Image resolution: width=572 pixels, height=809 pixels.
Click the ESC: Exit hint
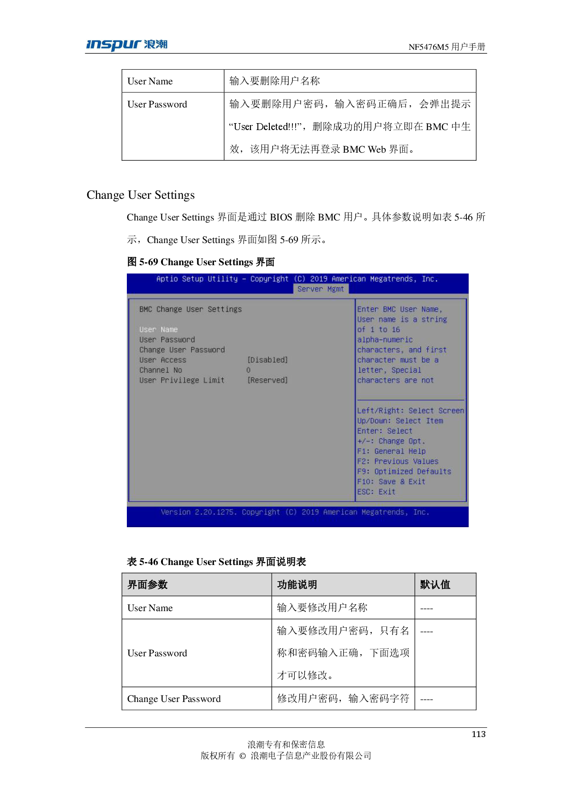[376, 492]
